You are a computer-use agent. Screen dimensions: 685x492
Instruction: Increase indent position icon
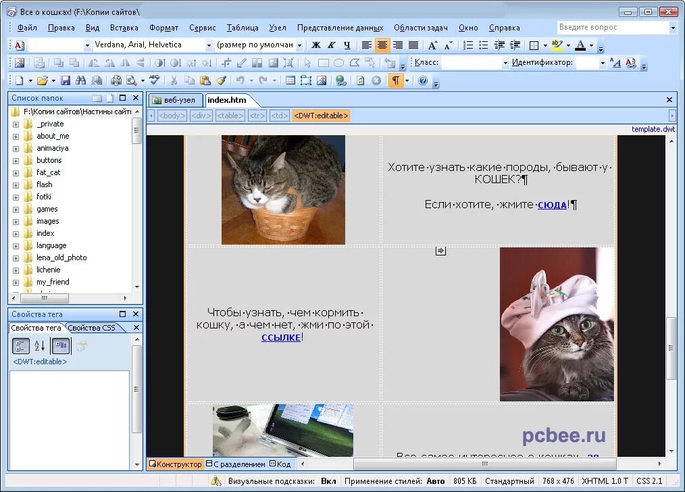coord(515,45)
